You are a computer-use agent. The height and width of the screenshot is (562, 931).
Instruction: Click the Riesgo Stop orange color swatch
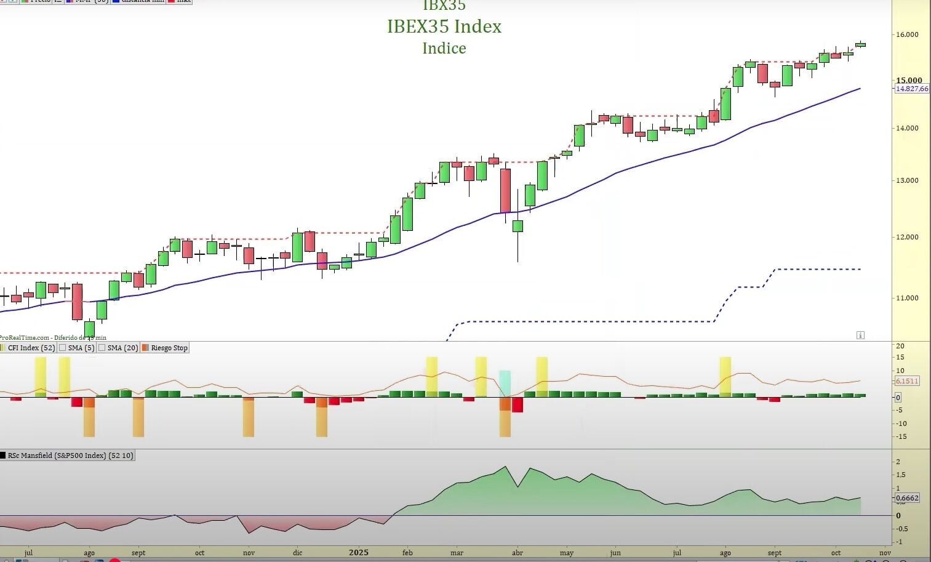pyautogui.click(x=145, y=348)
